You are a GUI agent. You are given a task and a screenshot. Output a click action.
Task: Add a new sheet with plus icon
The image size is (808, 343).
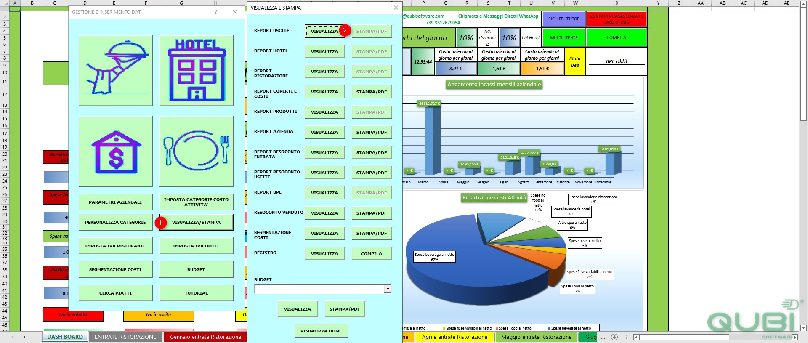614,337
